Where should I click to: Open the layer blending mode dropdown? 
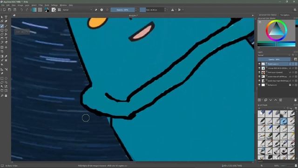274,55
